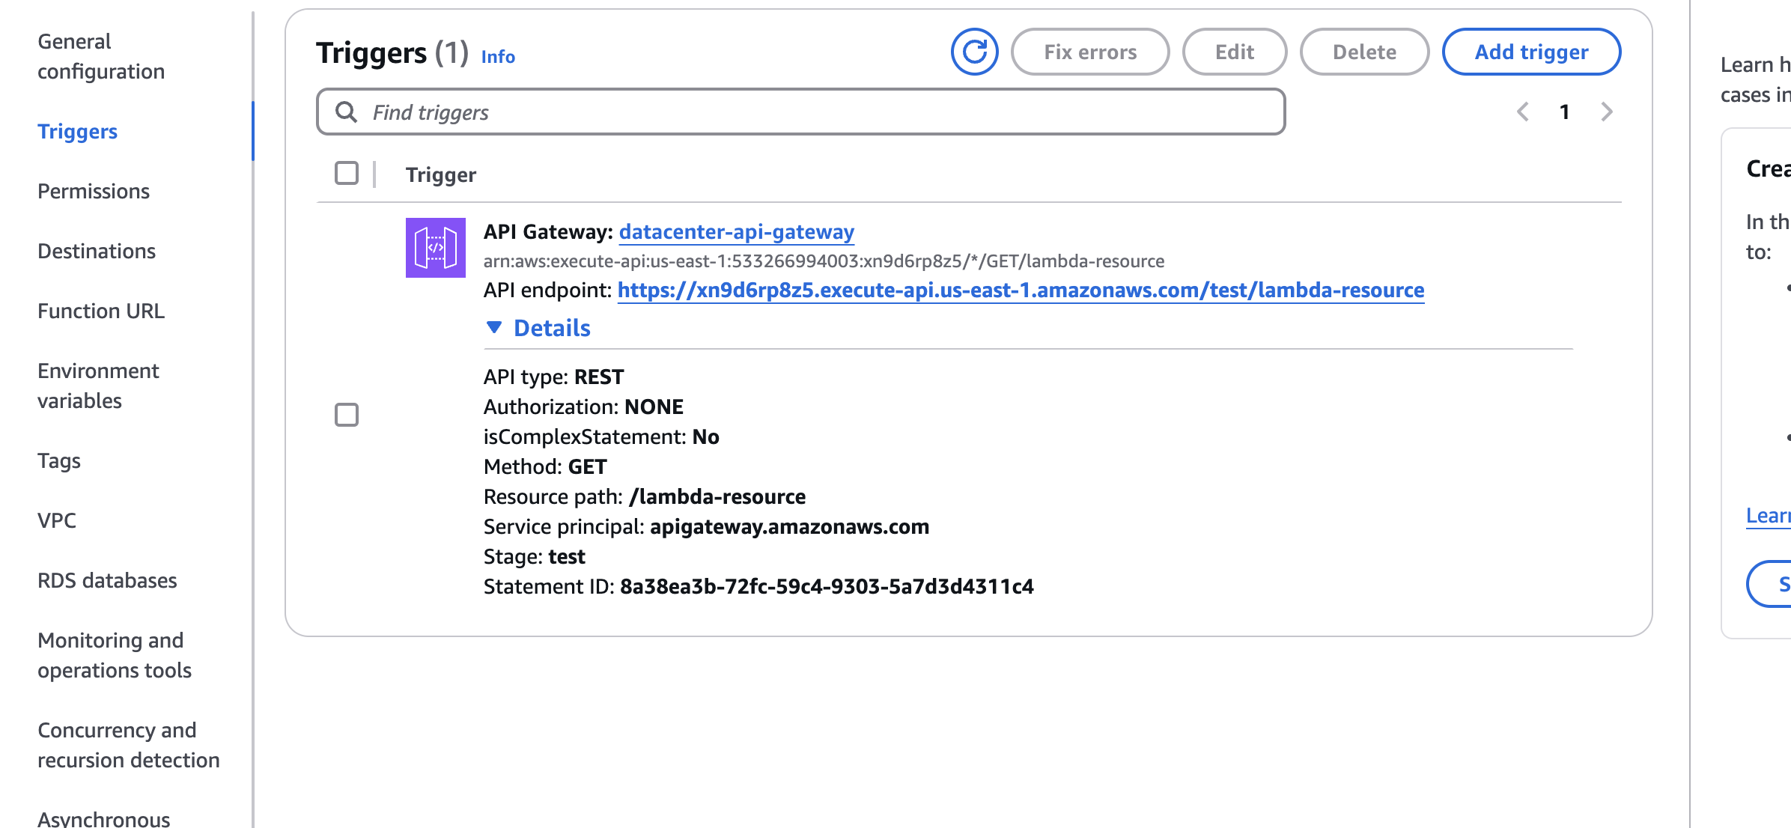Click the Delete button
This screenshot has width=1791, height=828.
(x=1364, y=52)
